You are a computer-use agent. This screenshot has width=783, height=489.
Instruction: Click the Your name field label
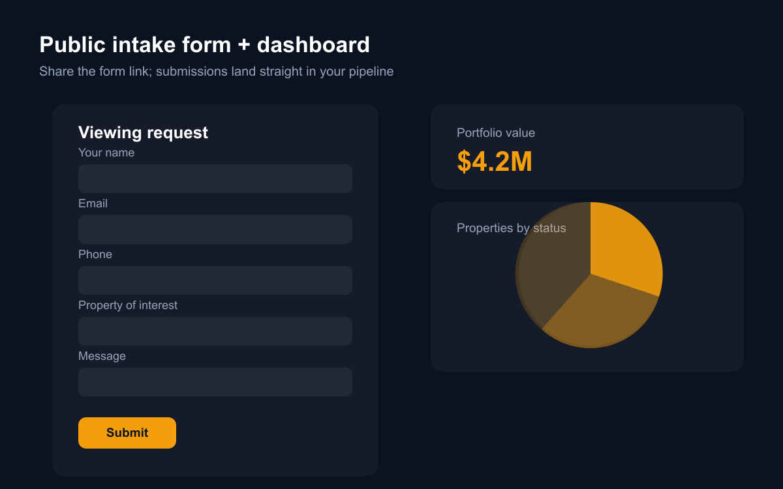pos(106,153)
